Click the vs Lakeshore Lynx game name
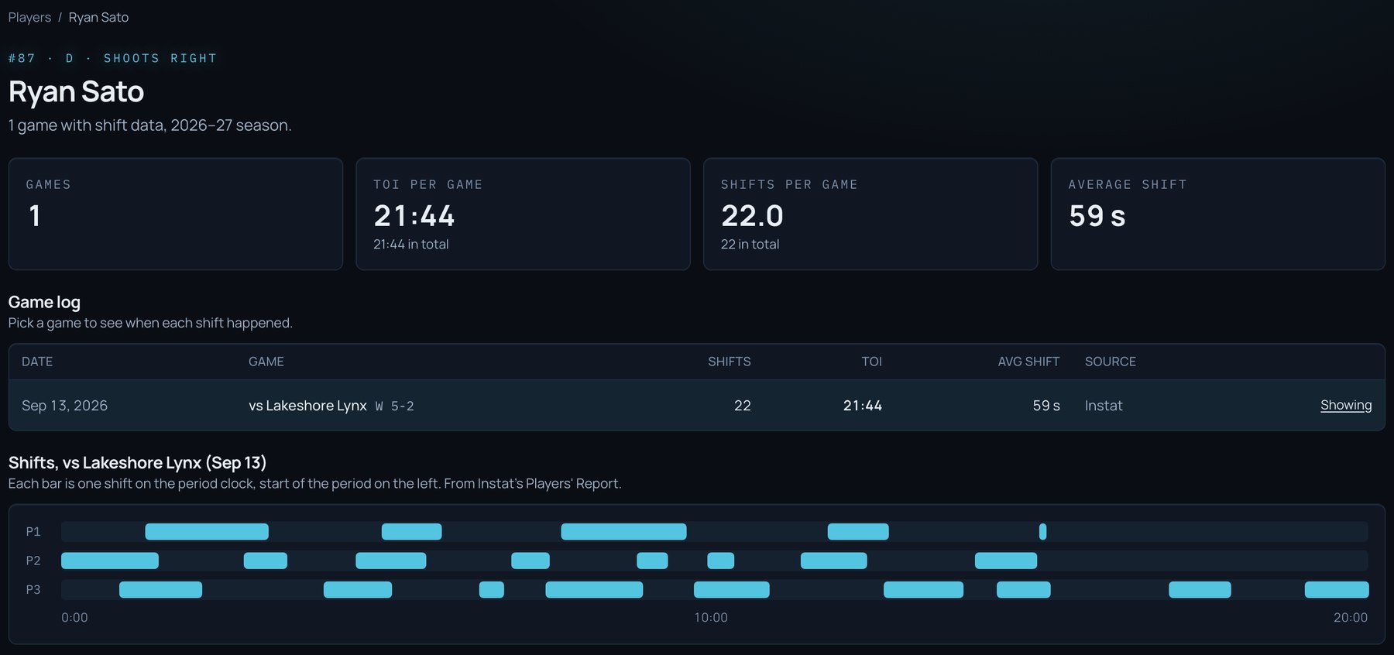The width and height of the screenshot is (1394, 655). pyautogui.click(x=307, y=406)
